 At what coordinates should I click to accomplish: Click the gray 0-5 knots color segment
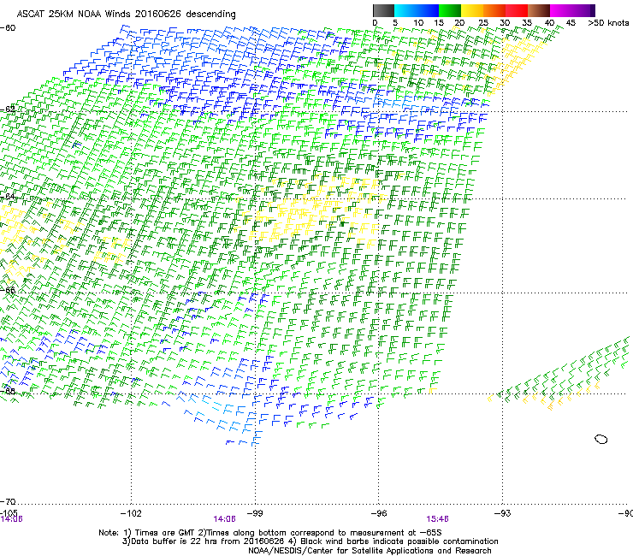383,10
